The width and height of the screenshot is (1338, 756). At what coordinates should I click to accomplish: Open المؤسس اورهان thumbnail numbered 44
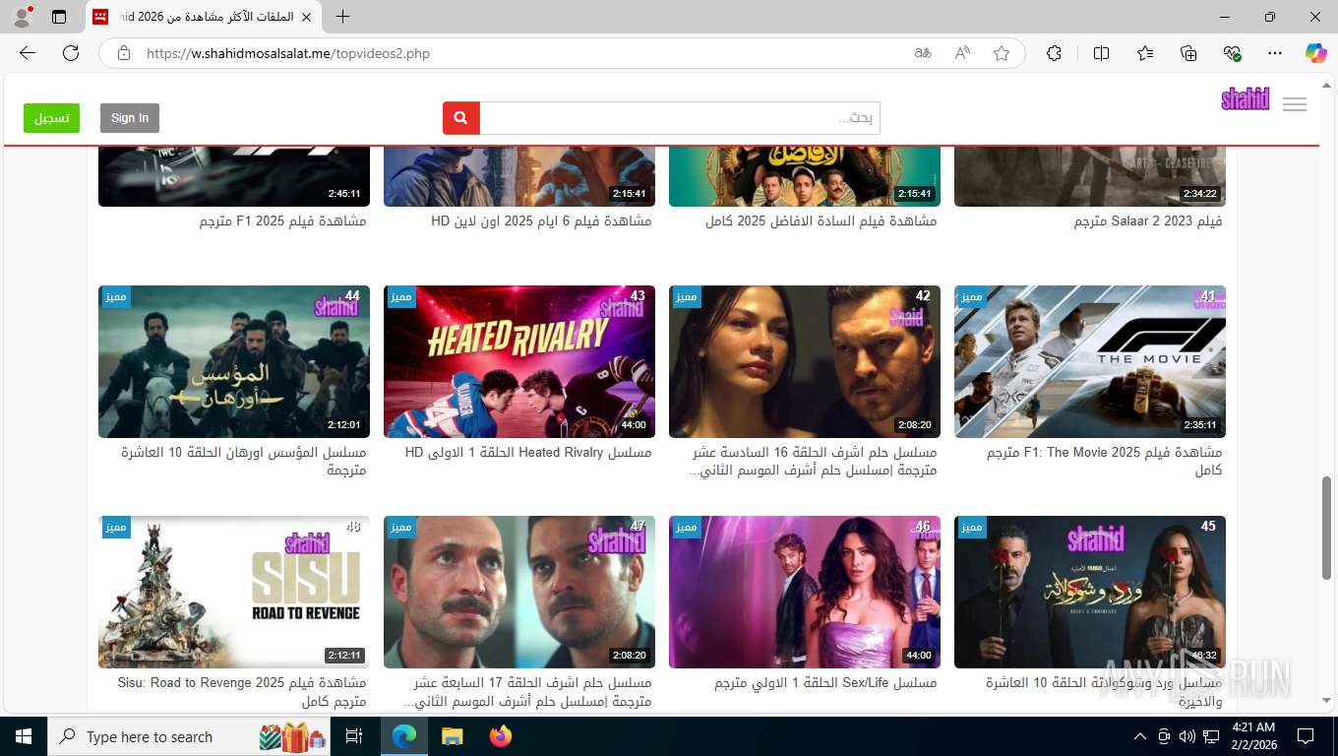234,361
